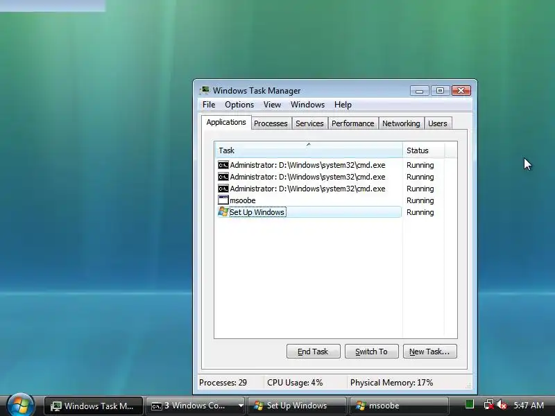Click the New Task... button
Screen dimensions: 555x416
[x=429, y=352]
